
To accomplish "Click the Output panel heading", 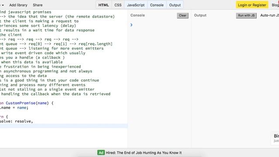I will click(x=200, y=15).
